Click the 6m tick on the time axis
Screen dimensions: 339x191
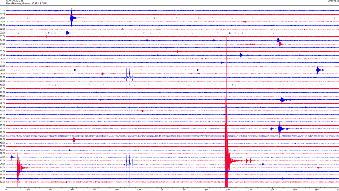tap(72, 190)
